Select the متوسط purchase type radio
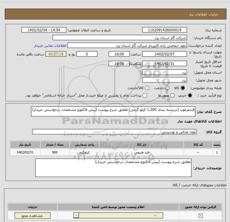The height and width of the screenshot is (222, 230). 172,96
